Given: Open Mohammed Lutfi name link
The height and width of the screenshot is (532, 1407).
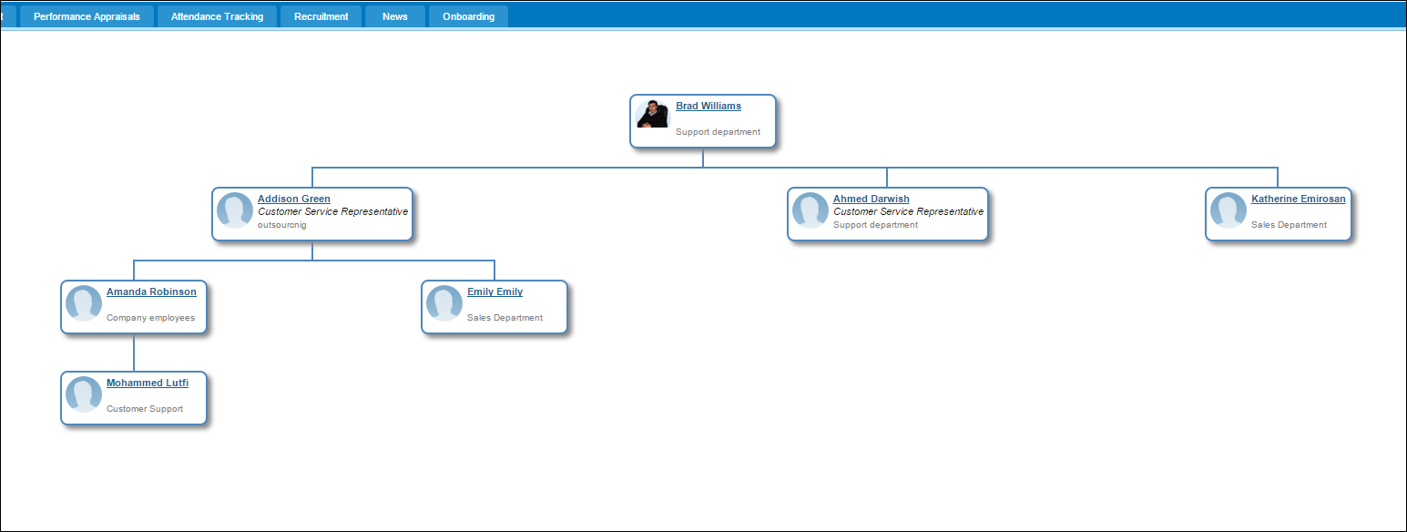Looking at the screenshot, I should click(148, 383).
